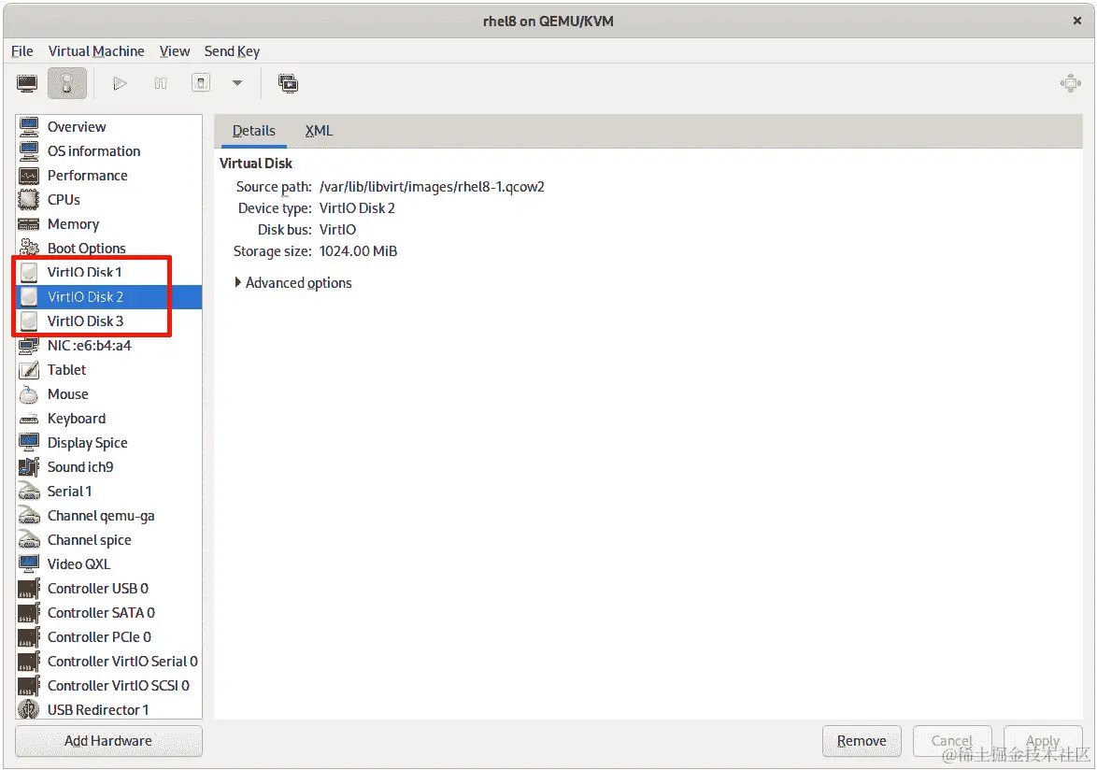This screenshot has width=1097, height=770.
Task: Select the Overview icon in hardware list
Action: tap(29, 126)
